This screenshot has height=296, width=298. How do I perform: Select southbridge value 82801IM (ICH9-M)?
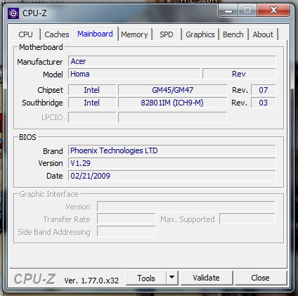[173, 103]
